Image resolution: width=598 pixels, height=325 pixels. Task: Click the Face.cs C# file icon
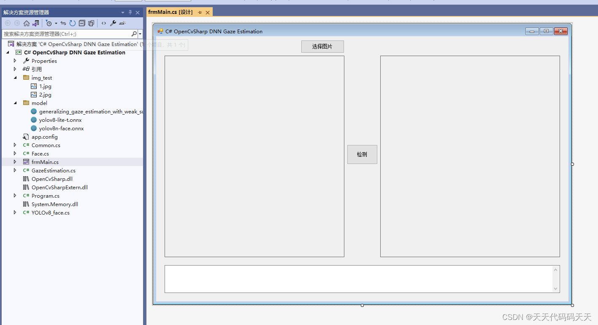[x=26, y=153]
